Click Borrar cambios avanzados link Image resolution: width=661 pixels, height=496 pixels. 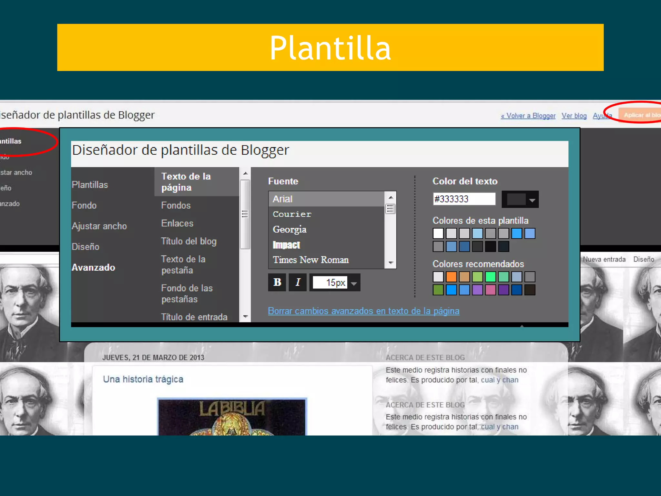[x=364, y=311]
